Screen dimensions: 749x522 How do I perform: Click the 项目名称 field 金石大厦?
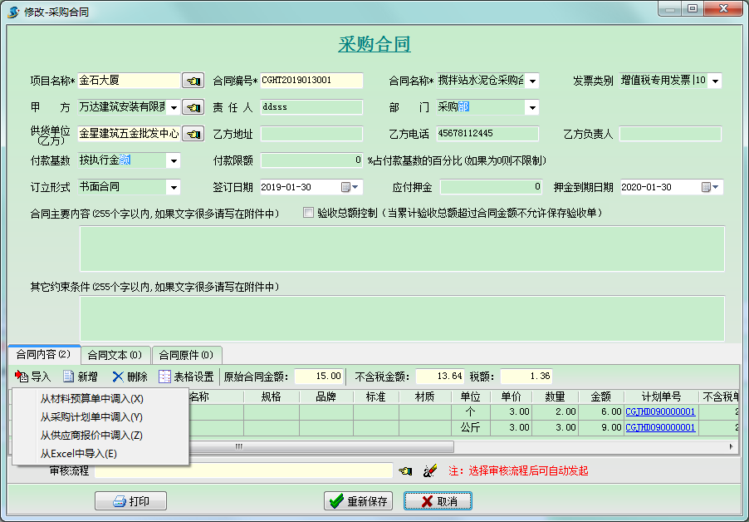point(129,81)
